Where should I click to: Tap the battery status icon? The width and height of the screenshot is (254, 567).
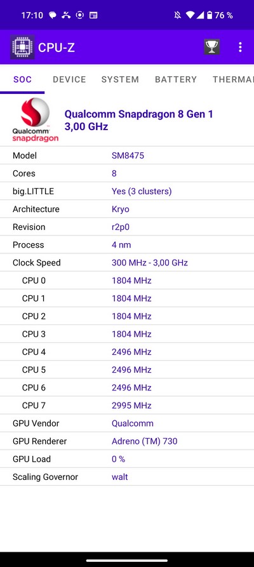click(210, 15)
